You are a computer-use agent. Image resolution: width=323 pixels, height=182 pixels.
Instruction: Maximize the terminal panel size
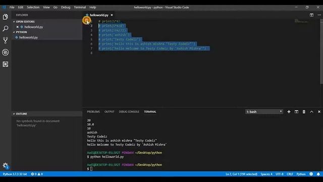click(x=311, y=112)
